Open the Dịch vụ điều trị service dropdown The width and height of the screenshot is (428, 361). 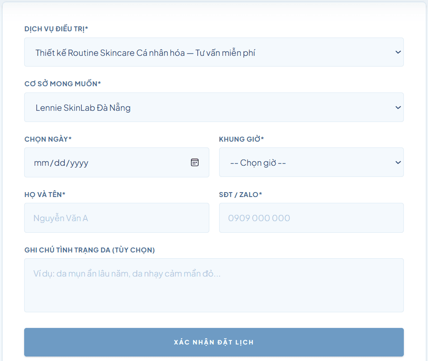[x=214, y=52]
